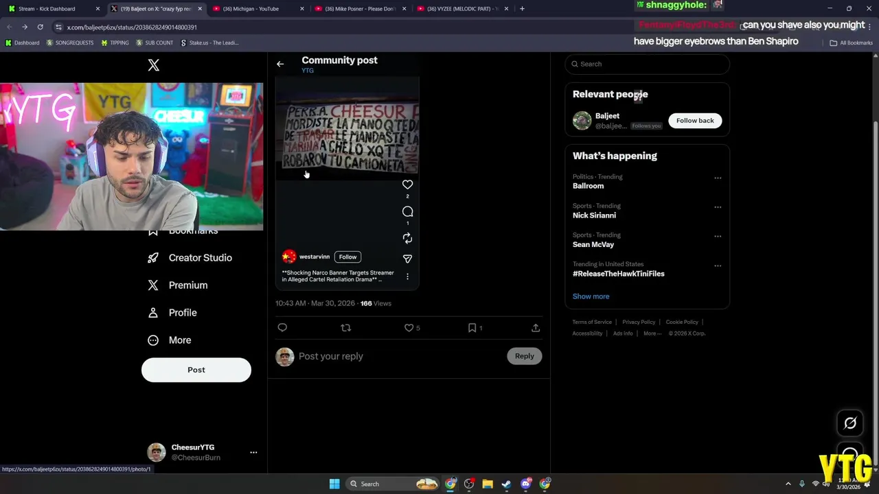Click Show more under What's happening
This screenshot has width=879, height=494.
tap(591, 296)
